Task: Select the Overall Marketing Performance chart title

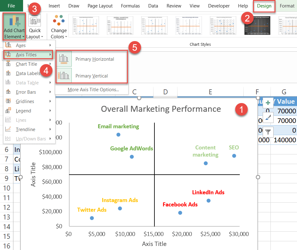Action: coord(161,109)
